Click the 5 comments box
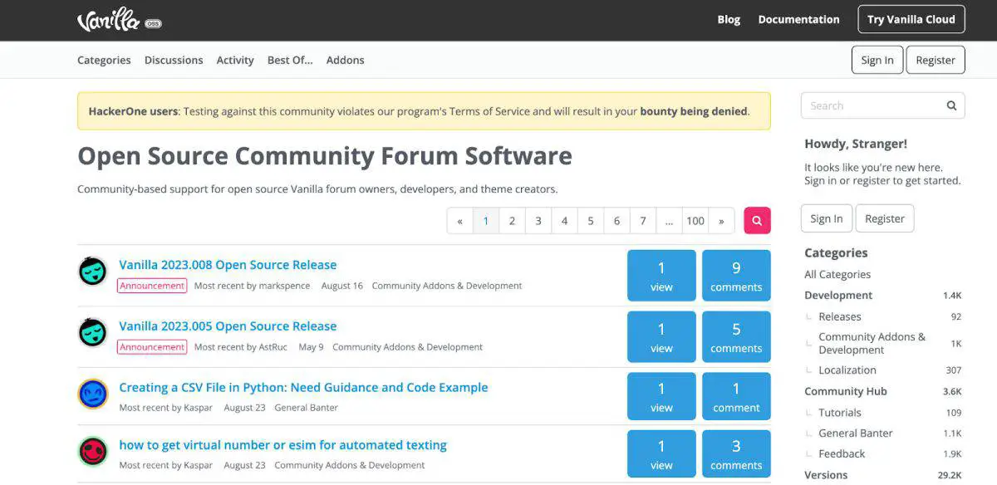Screen dimensions: 997x485 [736, 337]
